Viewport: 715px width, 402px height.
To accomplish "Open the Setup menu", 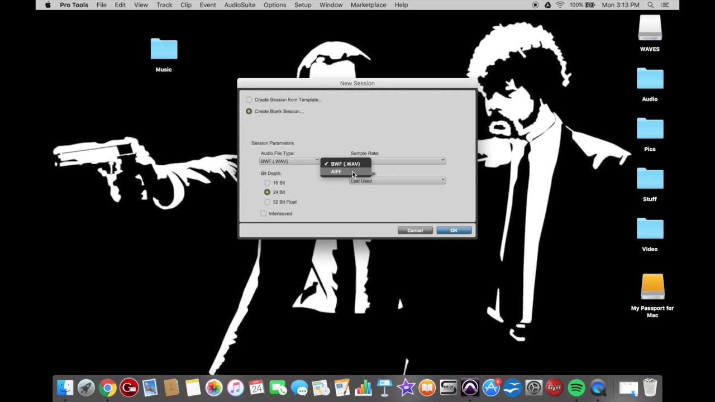I will pos(303,5).
